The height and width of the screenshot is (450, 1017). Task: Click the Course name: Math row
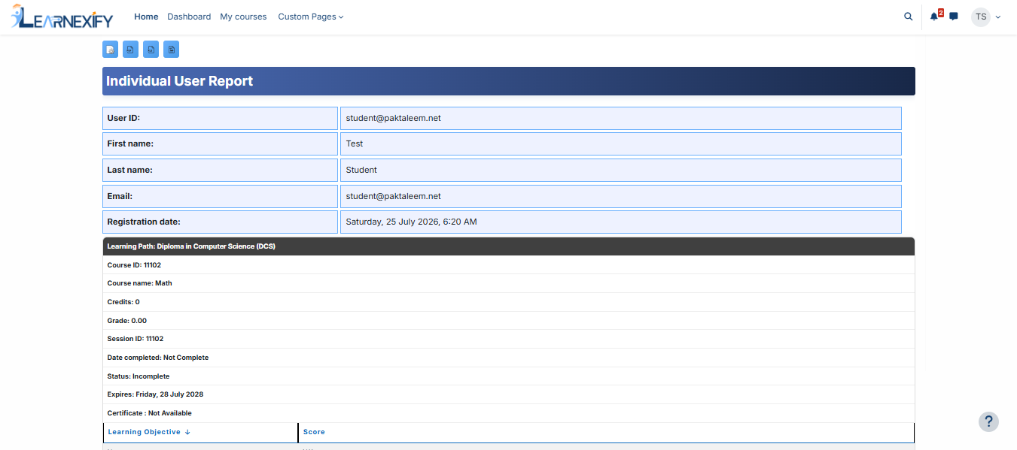pyautogui.click(x=509, y=283)
